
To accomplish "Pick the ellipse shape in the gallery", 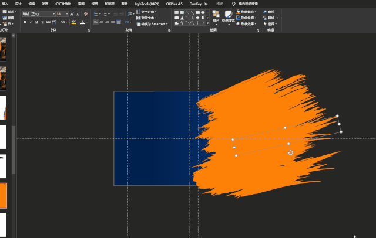I will pos(203,12).
